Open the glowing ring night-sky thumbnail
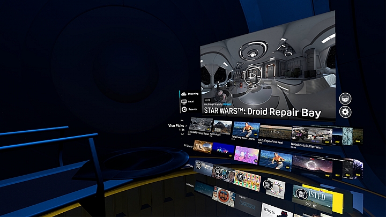The image size is (386, 217). (x=313, y=166)
